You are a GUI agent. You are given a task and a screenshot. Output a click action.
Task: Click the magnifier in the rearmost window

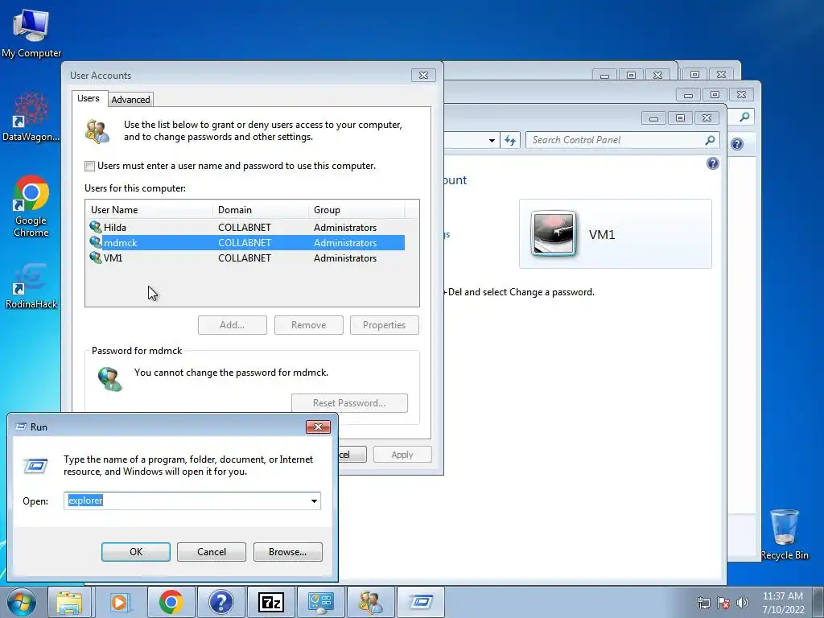(x=744, y=117)
